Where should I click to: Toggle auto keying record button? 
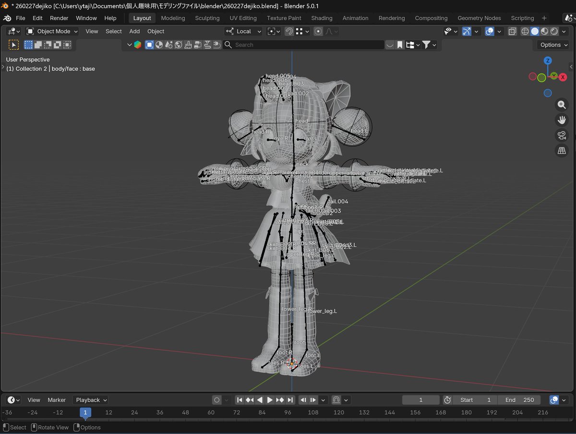coord(217,400)
